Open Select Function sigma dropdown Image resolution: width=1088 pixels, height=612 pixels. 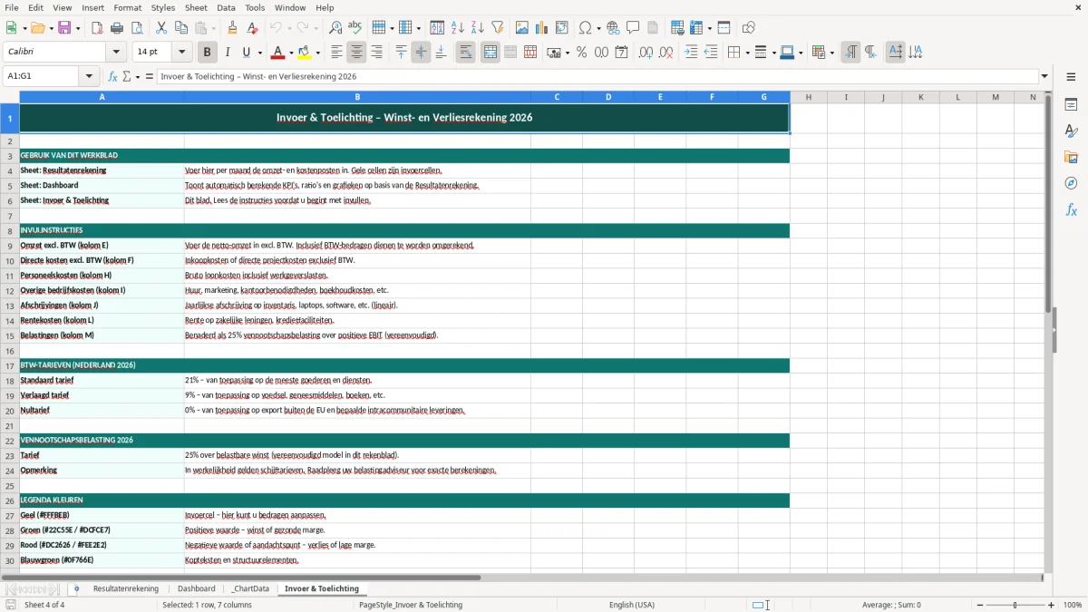pyautogui.click(x=138, y=76)
